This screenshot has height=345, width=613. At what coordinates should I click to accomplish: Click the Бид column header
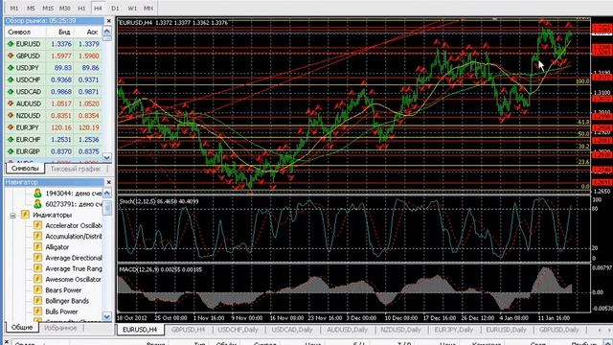tap(64, 32)
